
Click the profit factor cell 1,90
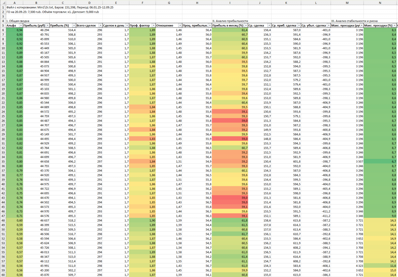point(142,220)
